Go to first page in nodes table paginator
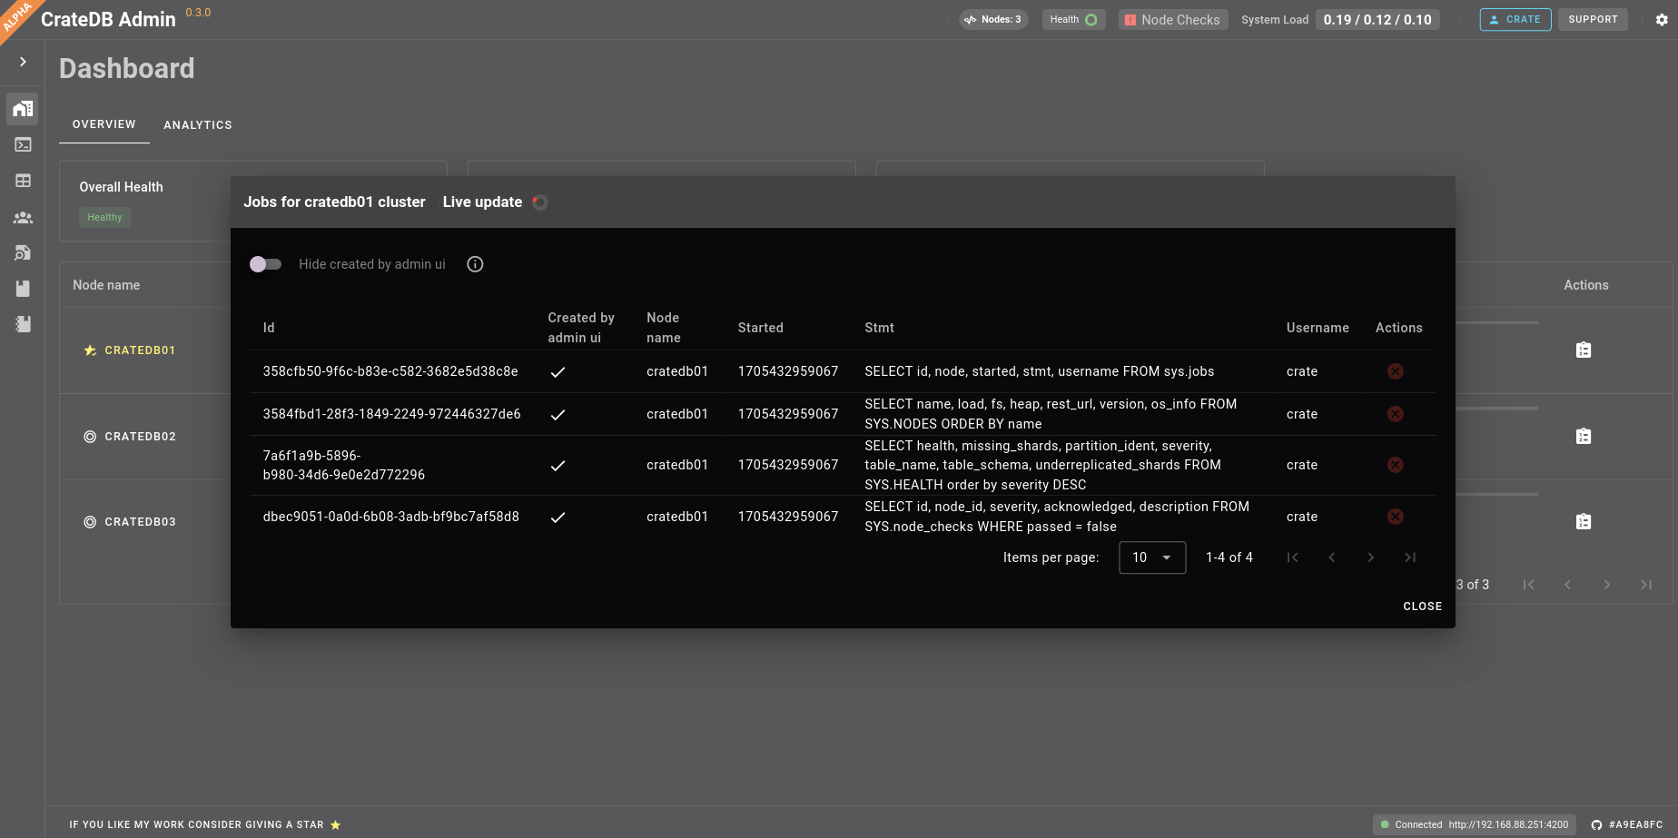1678x838 pixels. pyautogui.click(x=1529, y=585)
